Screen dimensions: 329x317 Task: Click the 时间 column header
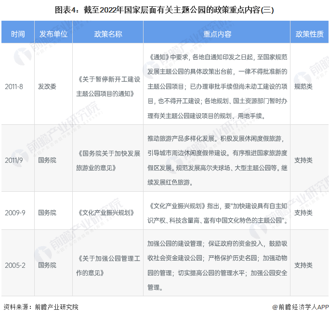(18, 34)
